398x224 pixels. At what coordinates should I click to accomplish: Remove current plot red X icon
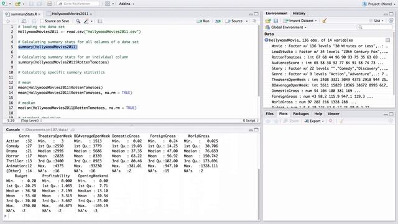point(330,121)
